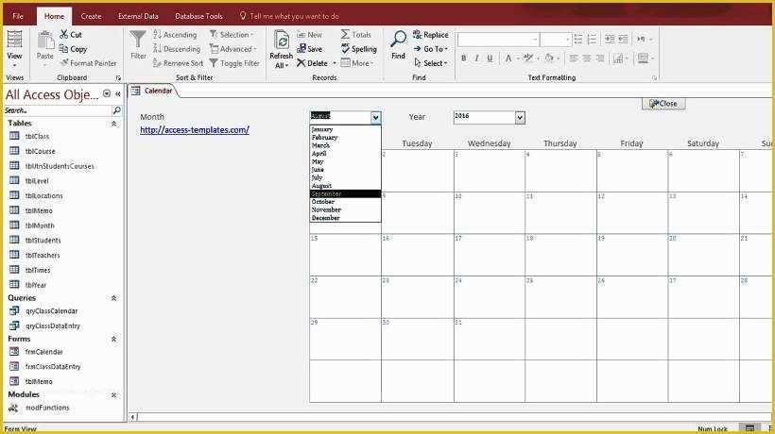
Task: Delete the record
Action: 312,63
